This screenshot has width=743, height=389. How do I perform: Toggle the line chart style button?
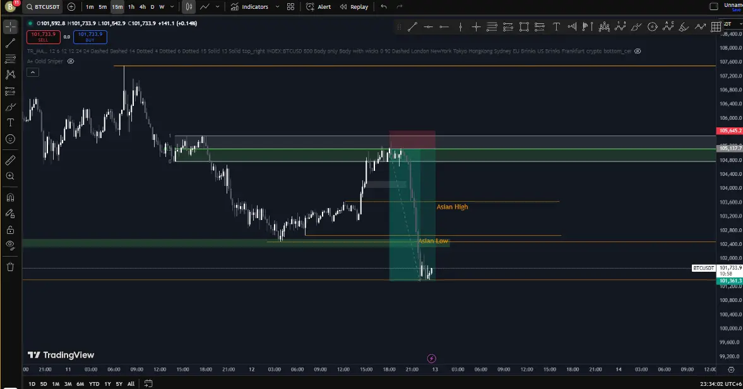tap(205, 7)
